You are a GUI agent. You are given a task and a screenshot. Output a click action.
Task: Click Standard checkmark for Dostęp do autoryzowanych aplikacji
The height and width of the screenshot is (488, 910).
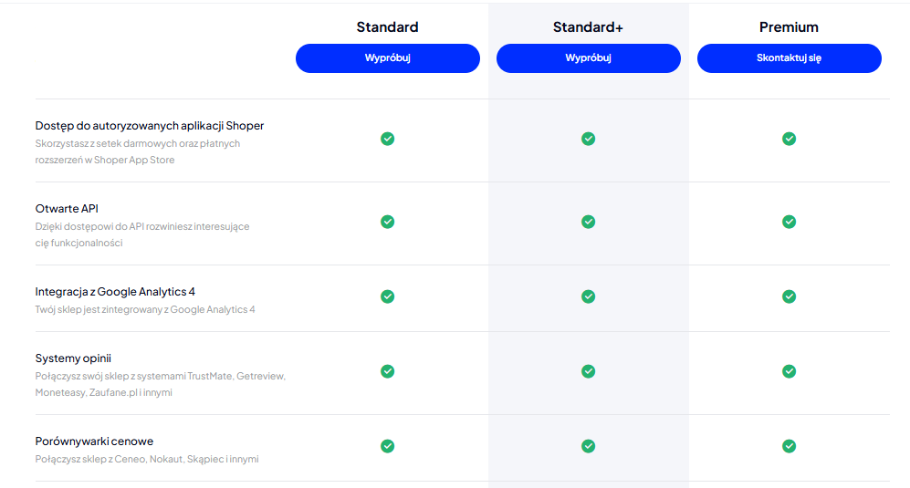(388, 139)
